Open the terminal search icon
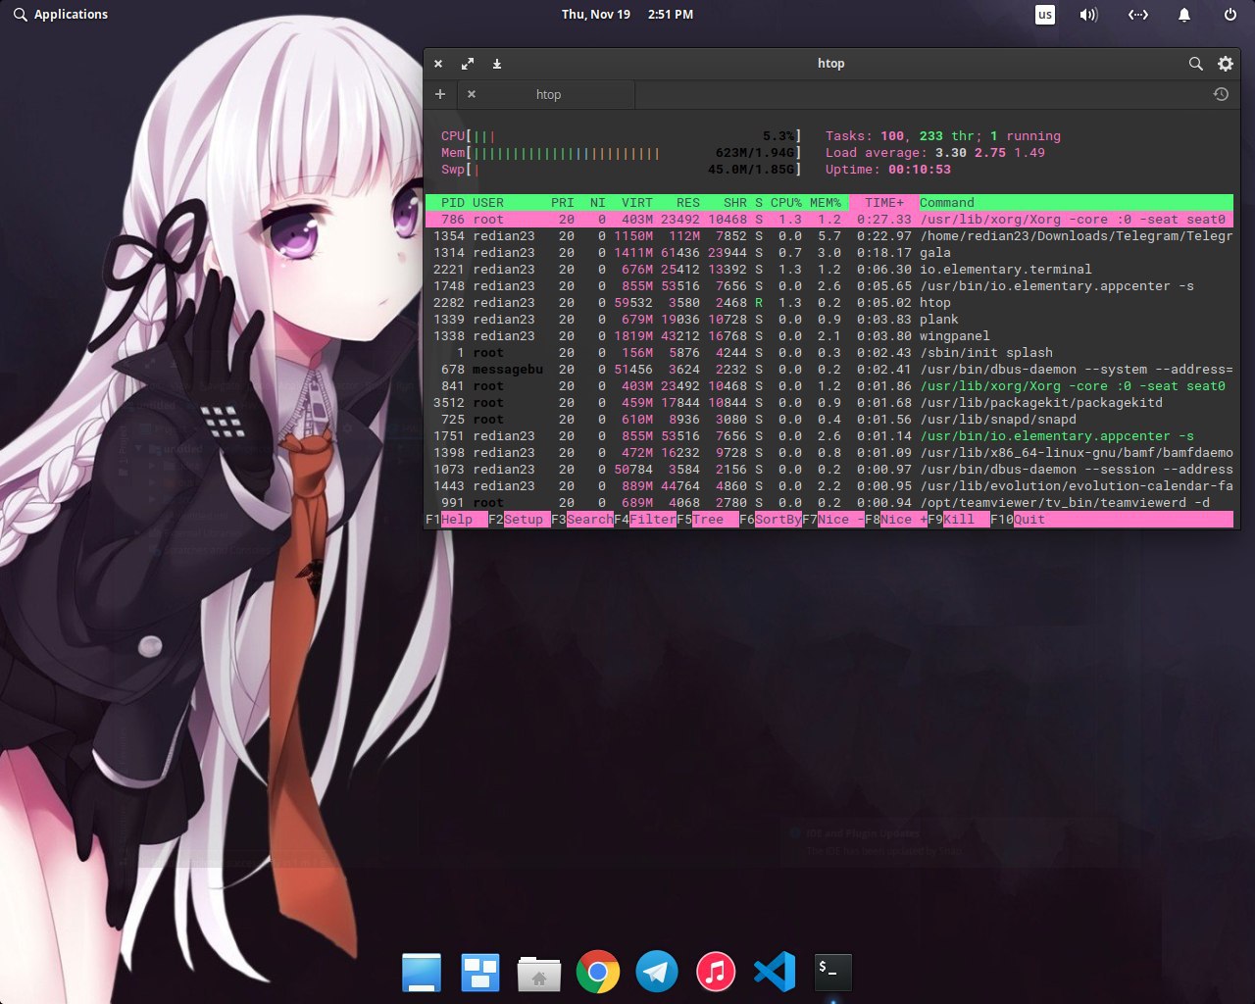Image resolution: width=1255 pixels, height=1004 pixels. click(1195, 64)
